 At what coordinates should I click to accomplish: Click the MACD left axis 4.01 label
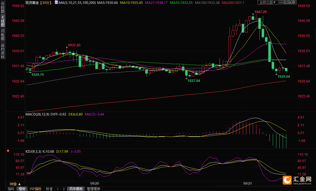[21, 117]
